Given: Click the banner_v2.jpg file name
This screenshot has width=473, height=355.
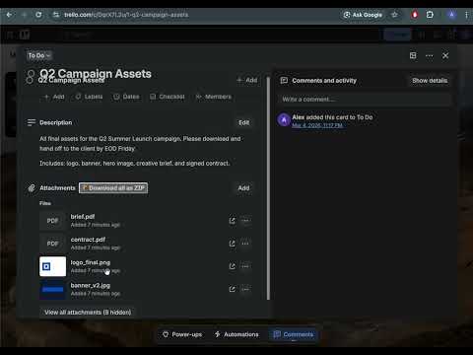Looking at the screenshot, I should (91, 285).
